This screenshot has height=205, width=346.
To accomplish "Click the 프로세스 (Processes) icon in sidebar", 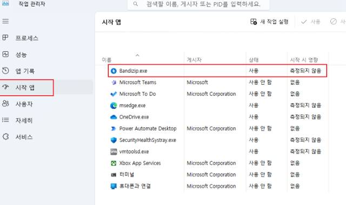I will [x=5, y=38].
